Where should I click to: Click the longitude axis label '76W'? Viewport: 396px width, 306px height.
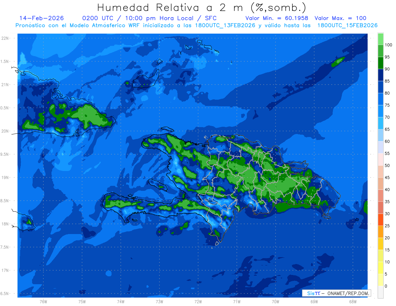[43, 302]
